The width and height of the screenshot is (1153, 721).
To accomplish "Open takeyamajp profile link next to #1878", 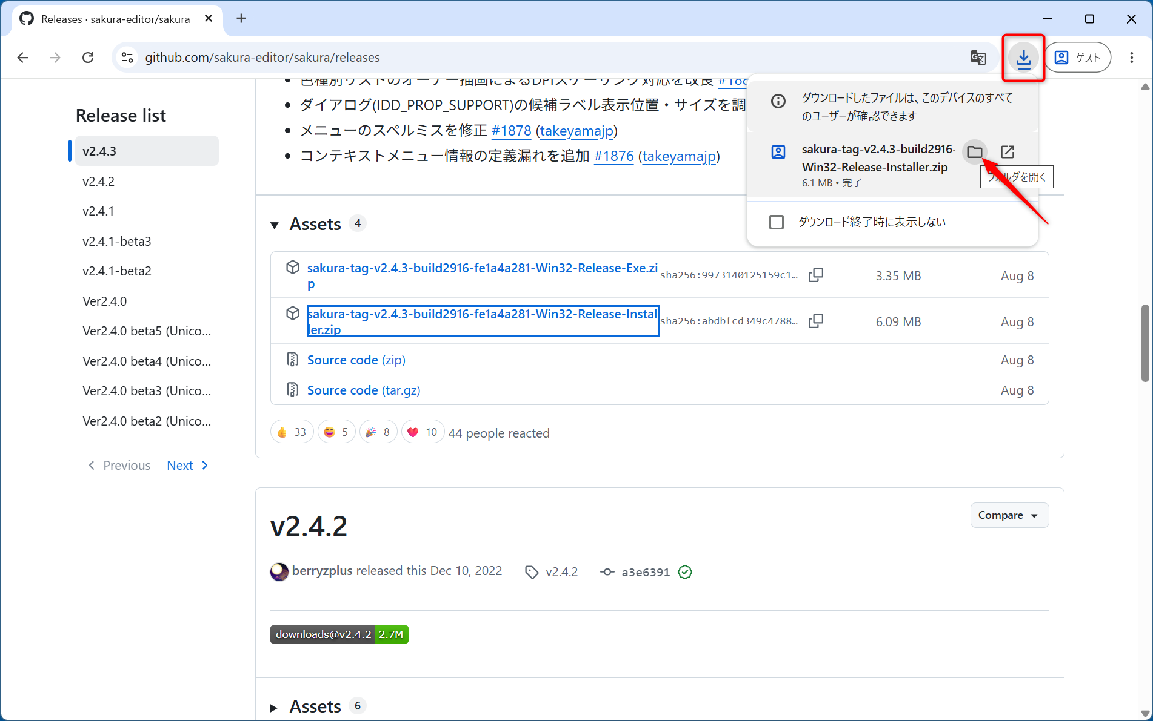I will tap(576, 130).
